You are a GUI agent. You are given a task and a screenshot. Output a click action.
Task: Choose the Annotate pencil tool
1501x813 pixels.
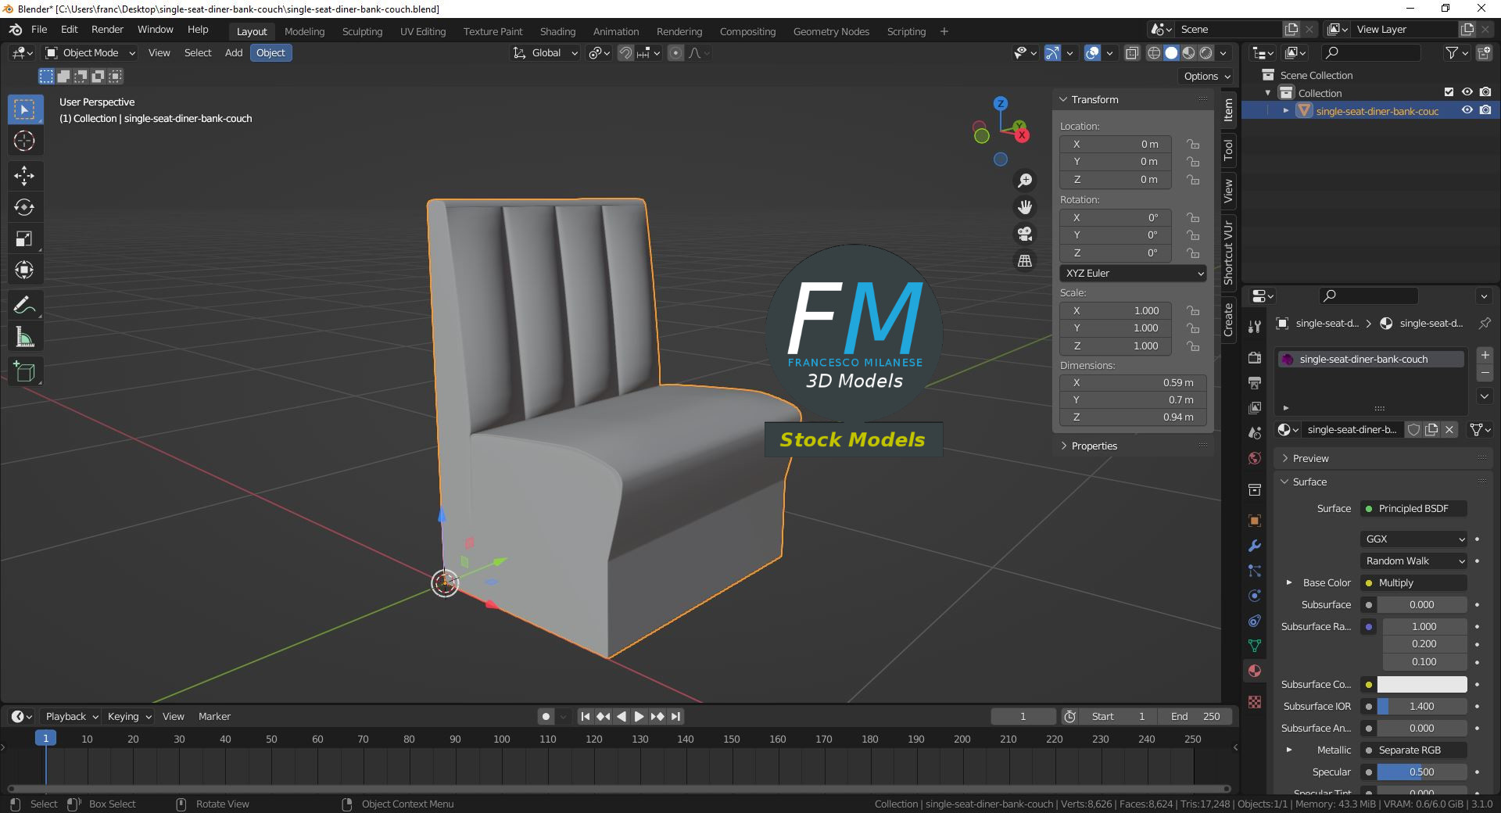pyautogui.click(x=24, y=306)
